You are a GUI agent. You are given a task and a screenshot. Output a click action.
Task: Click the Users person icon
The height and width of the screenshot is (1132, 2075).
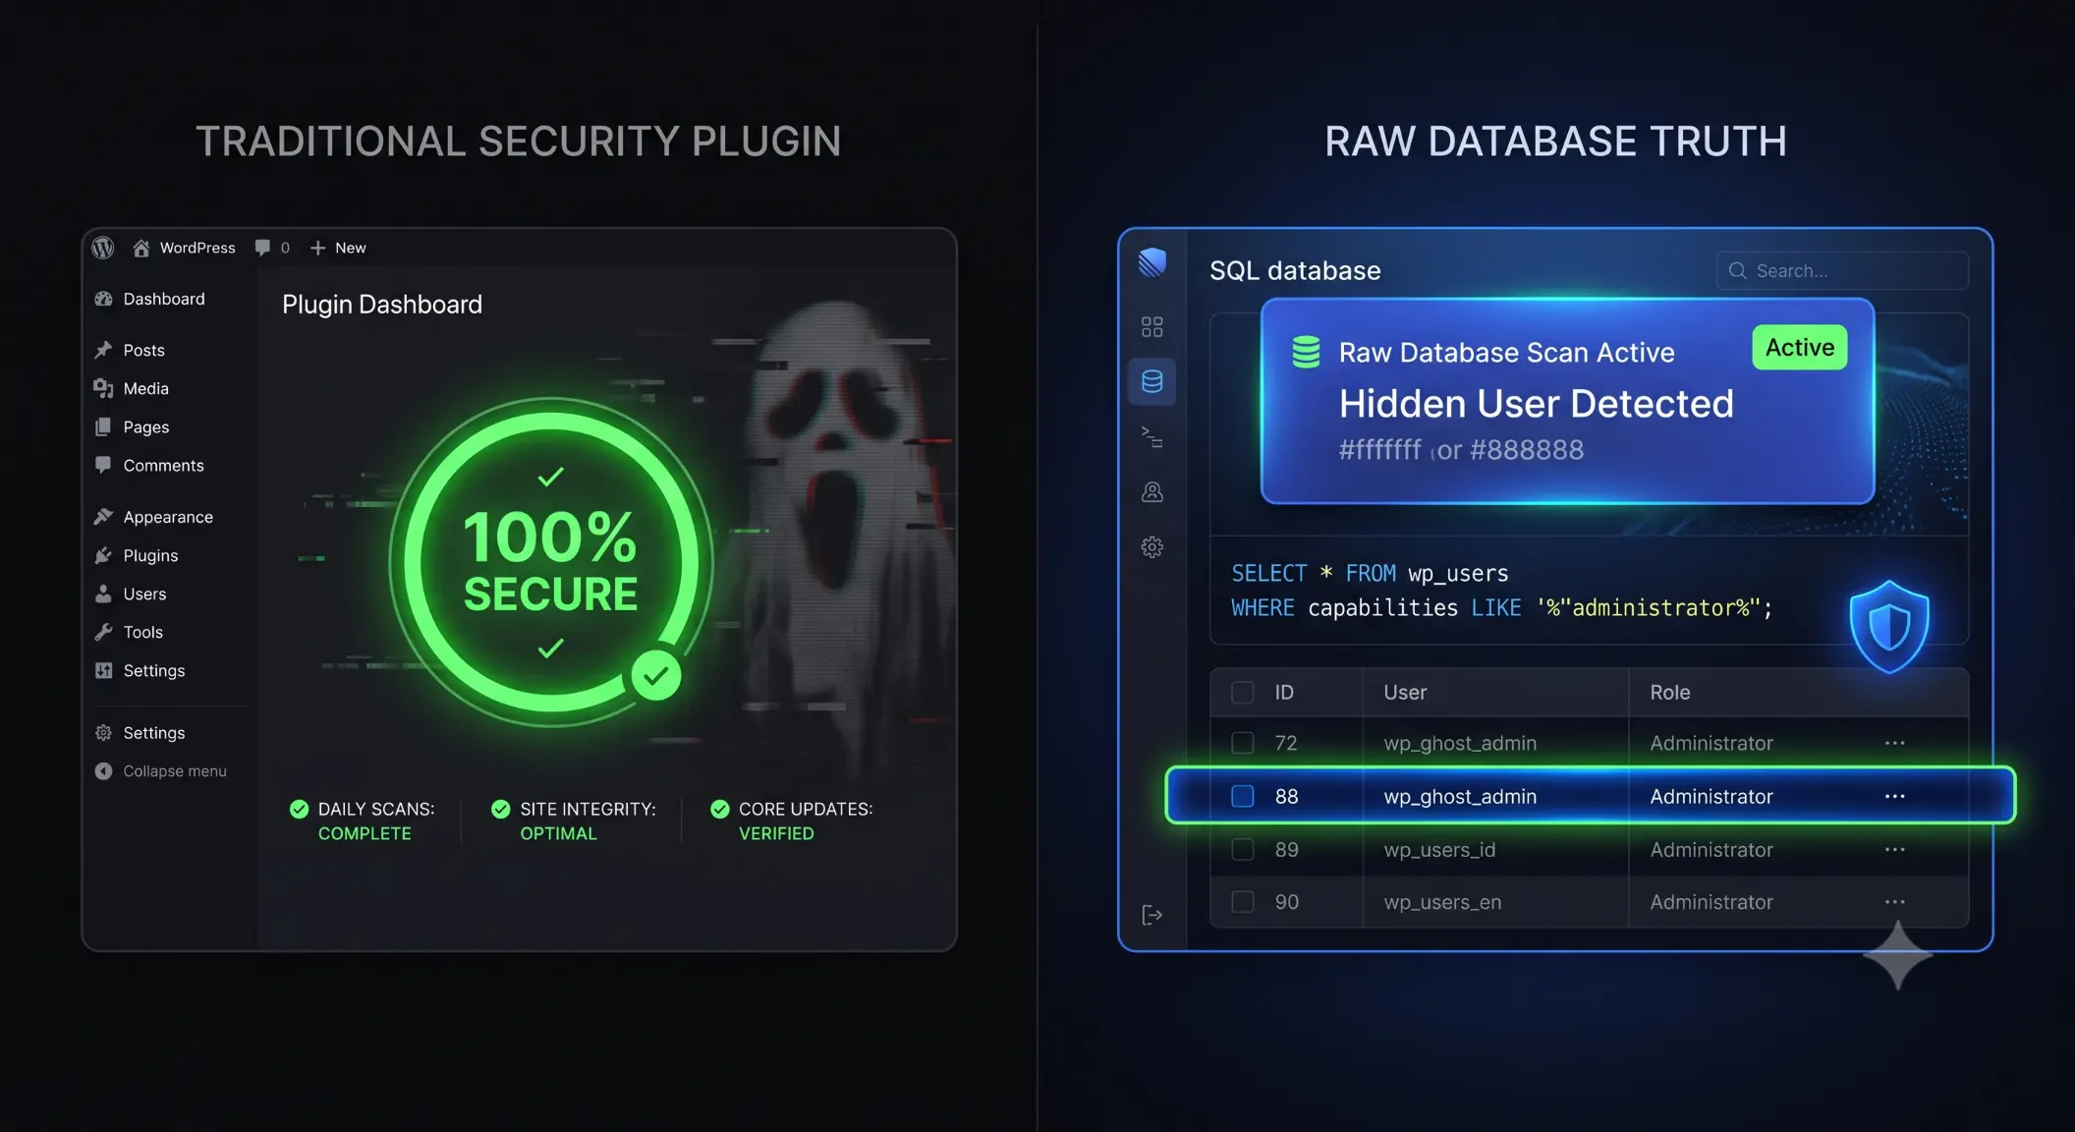pyautogui.click(x=103, y=594)
